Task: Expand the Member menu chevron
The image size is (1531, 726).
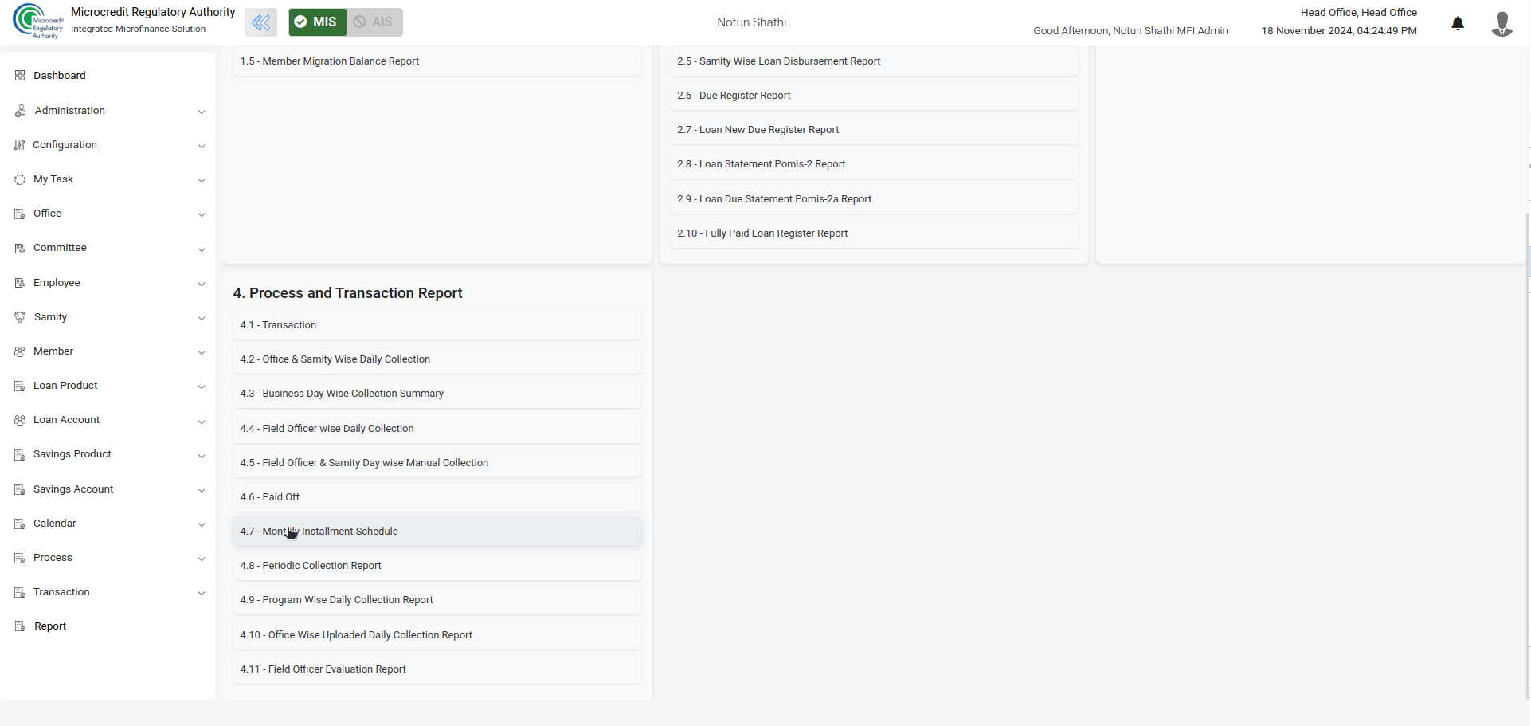Action: point(202,352)
